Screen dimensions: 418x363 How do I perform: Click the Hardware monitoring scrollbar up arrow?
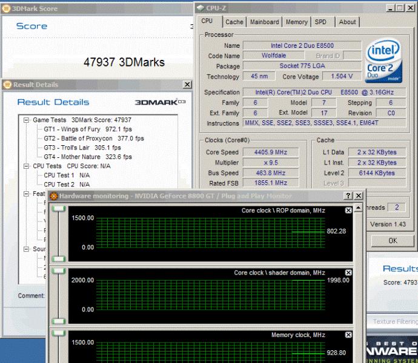358,208
